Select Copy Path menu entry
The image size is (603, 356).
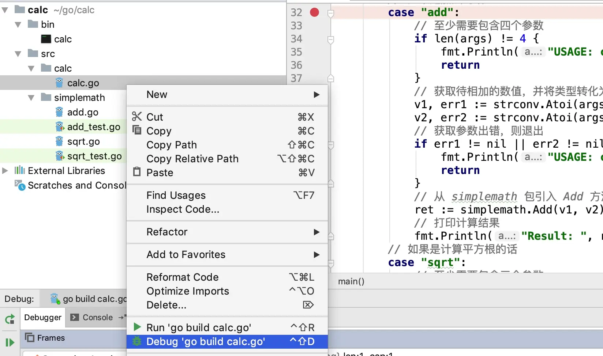227,145
